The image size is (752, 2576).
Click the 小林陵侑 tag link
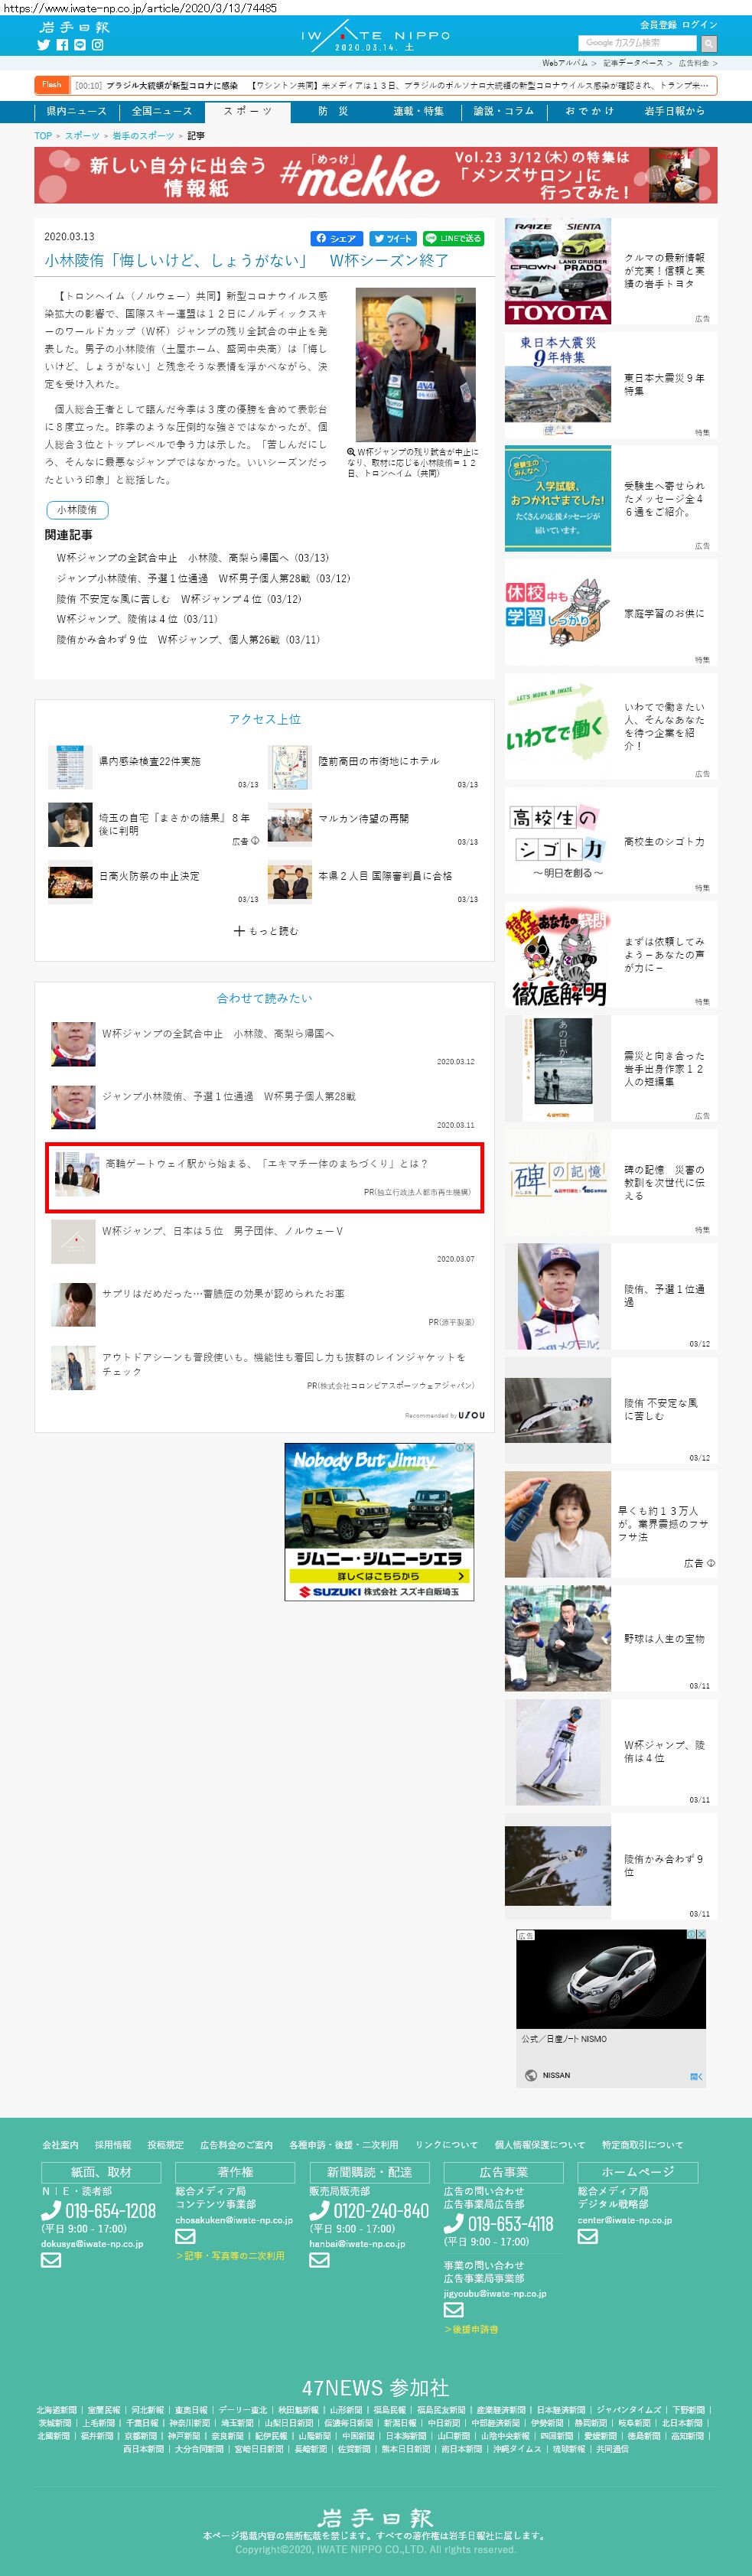(77, 510)
